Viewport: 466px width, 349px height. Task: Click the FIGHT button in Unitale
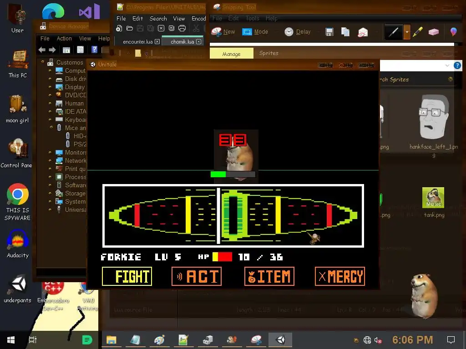tap(127, 276)
